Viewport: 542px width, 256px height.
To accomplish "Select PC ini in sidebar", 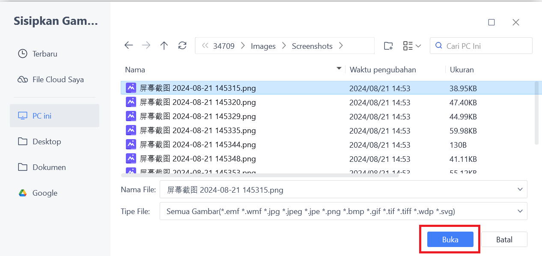I will pyautogui.click(x=54, y=116).
